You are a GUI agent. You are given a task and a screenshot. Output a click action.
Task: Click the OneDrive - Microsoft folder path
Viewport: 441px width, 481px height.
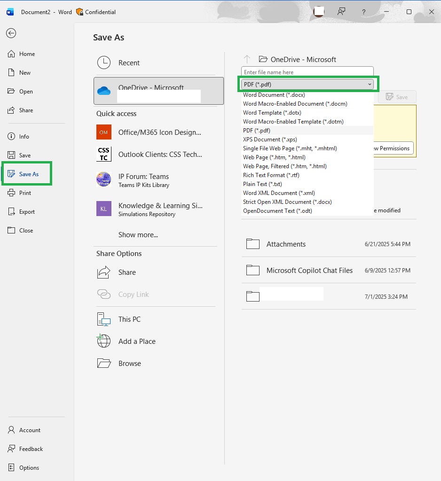[298, 59]
